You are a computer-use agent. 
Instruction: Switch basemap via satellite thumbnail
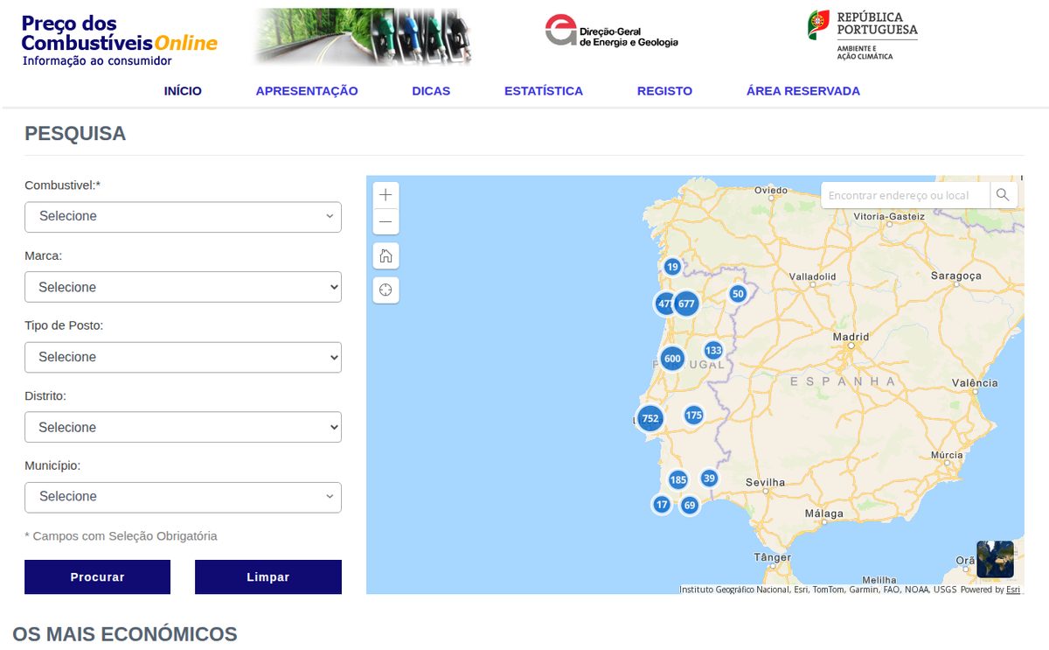click(995, 559)
